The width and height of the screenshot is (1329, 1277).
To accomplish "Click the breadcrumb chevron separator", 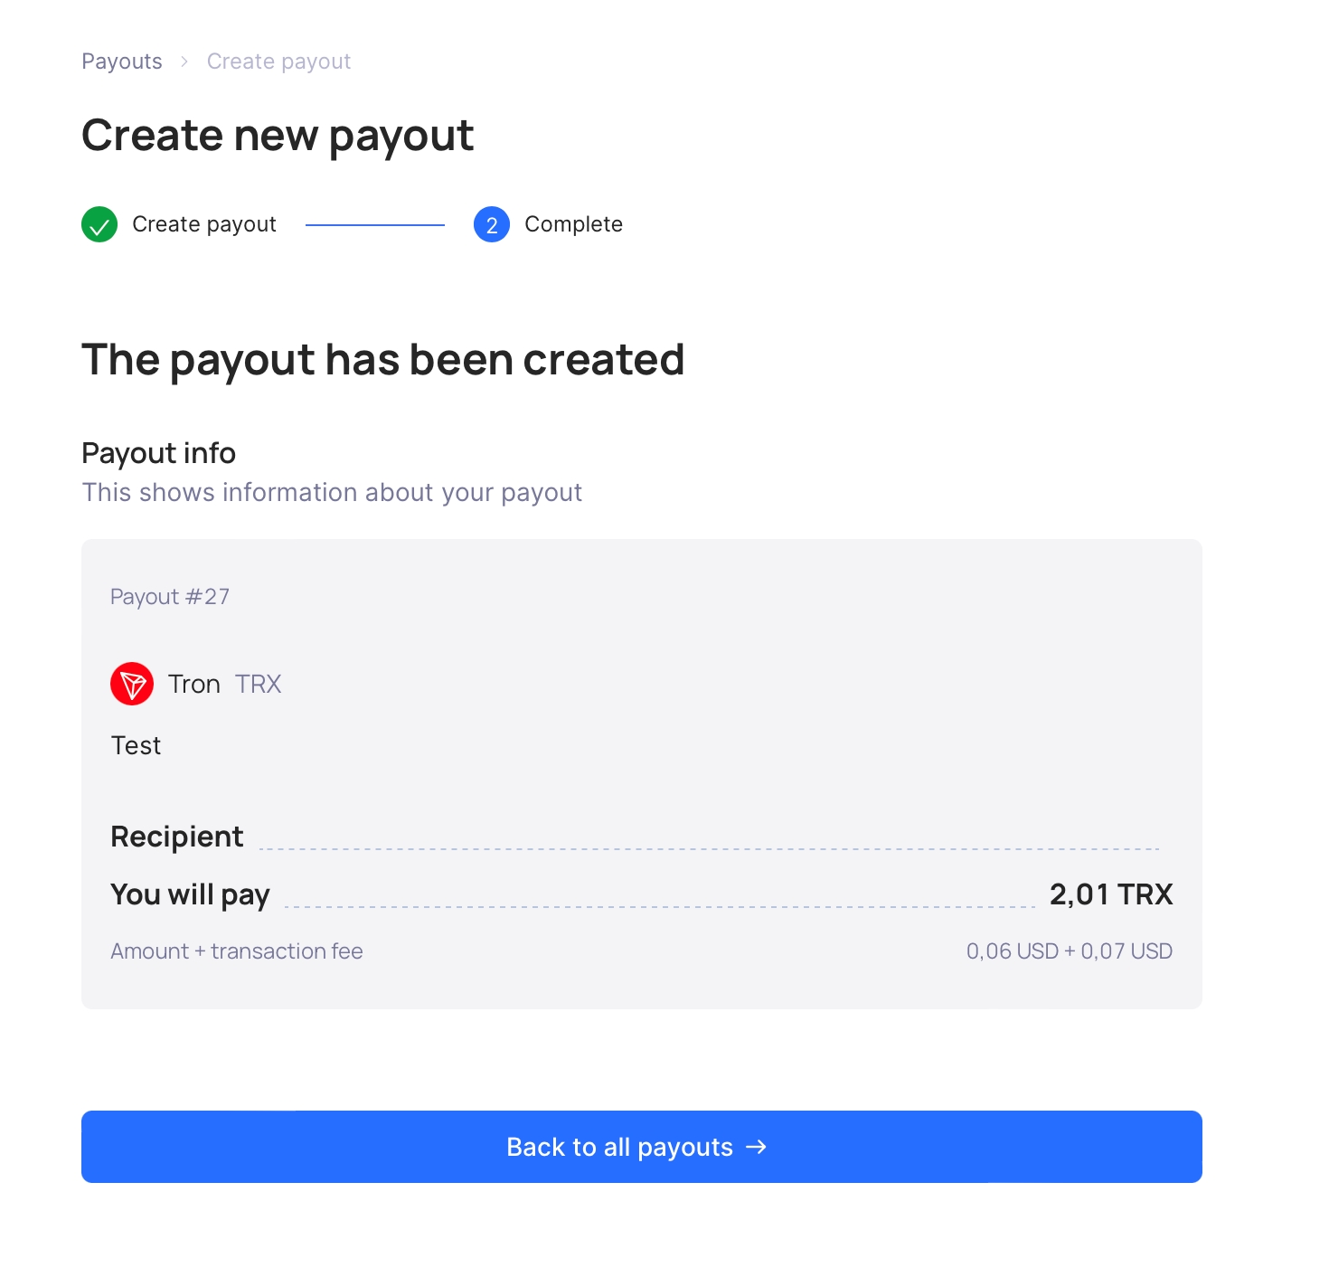I will click(x=184, y=61).
